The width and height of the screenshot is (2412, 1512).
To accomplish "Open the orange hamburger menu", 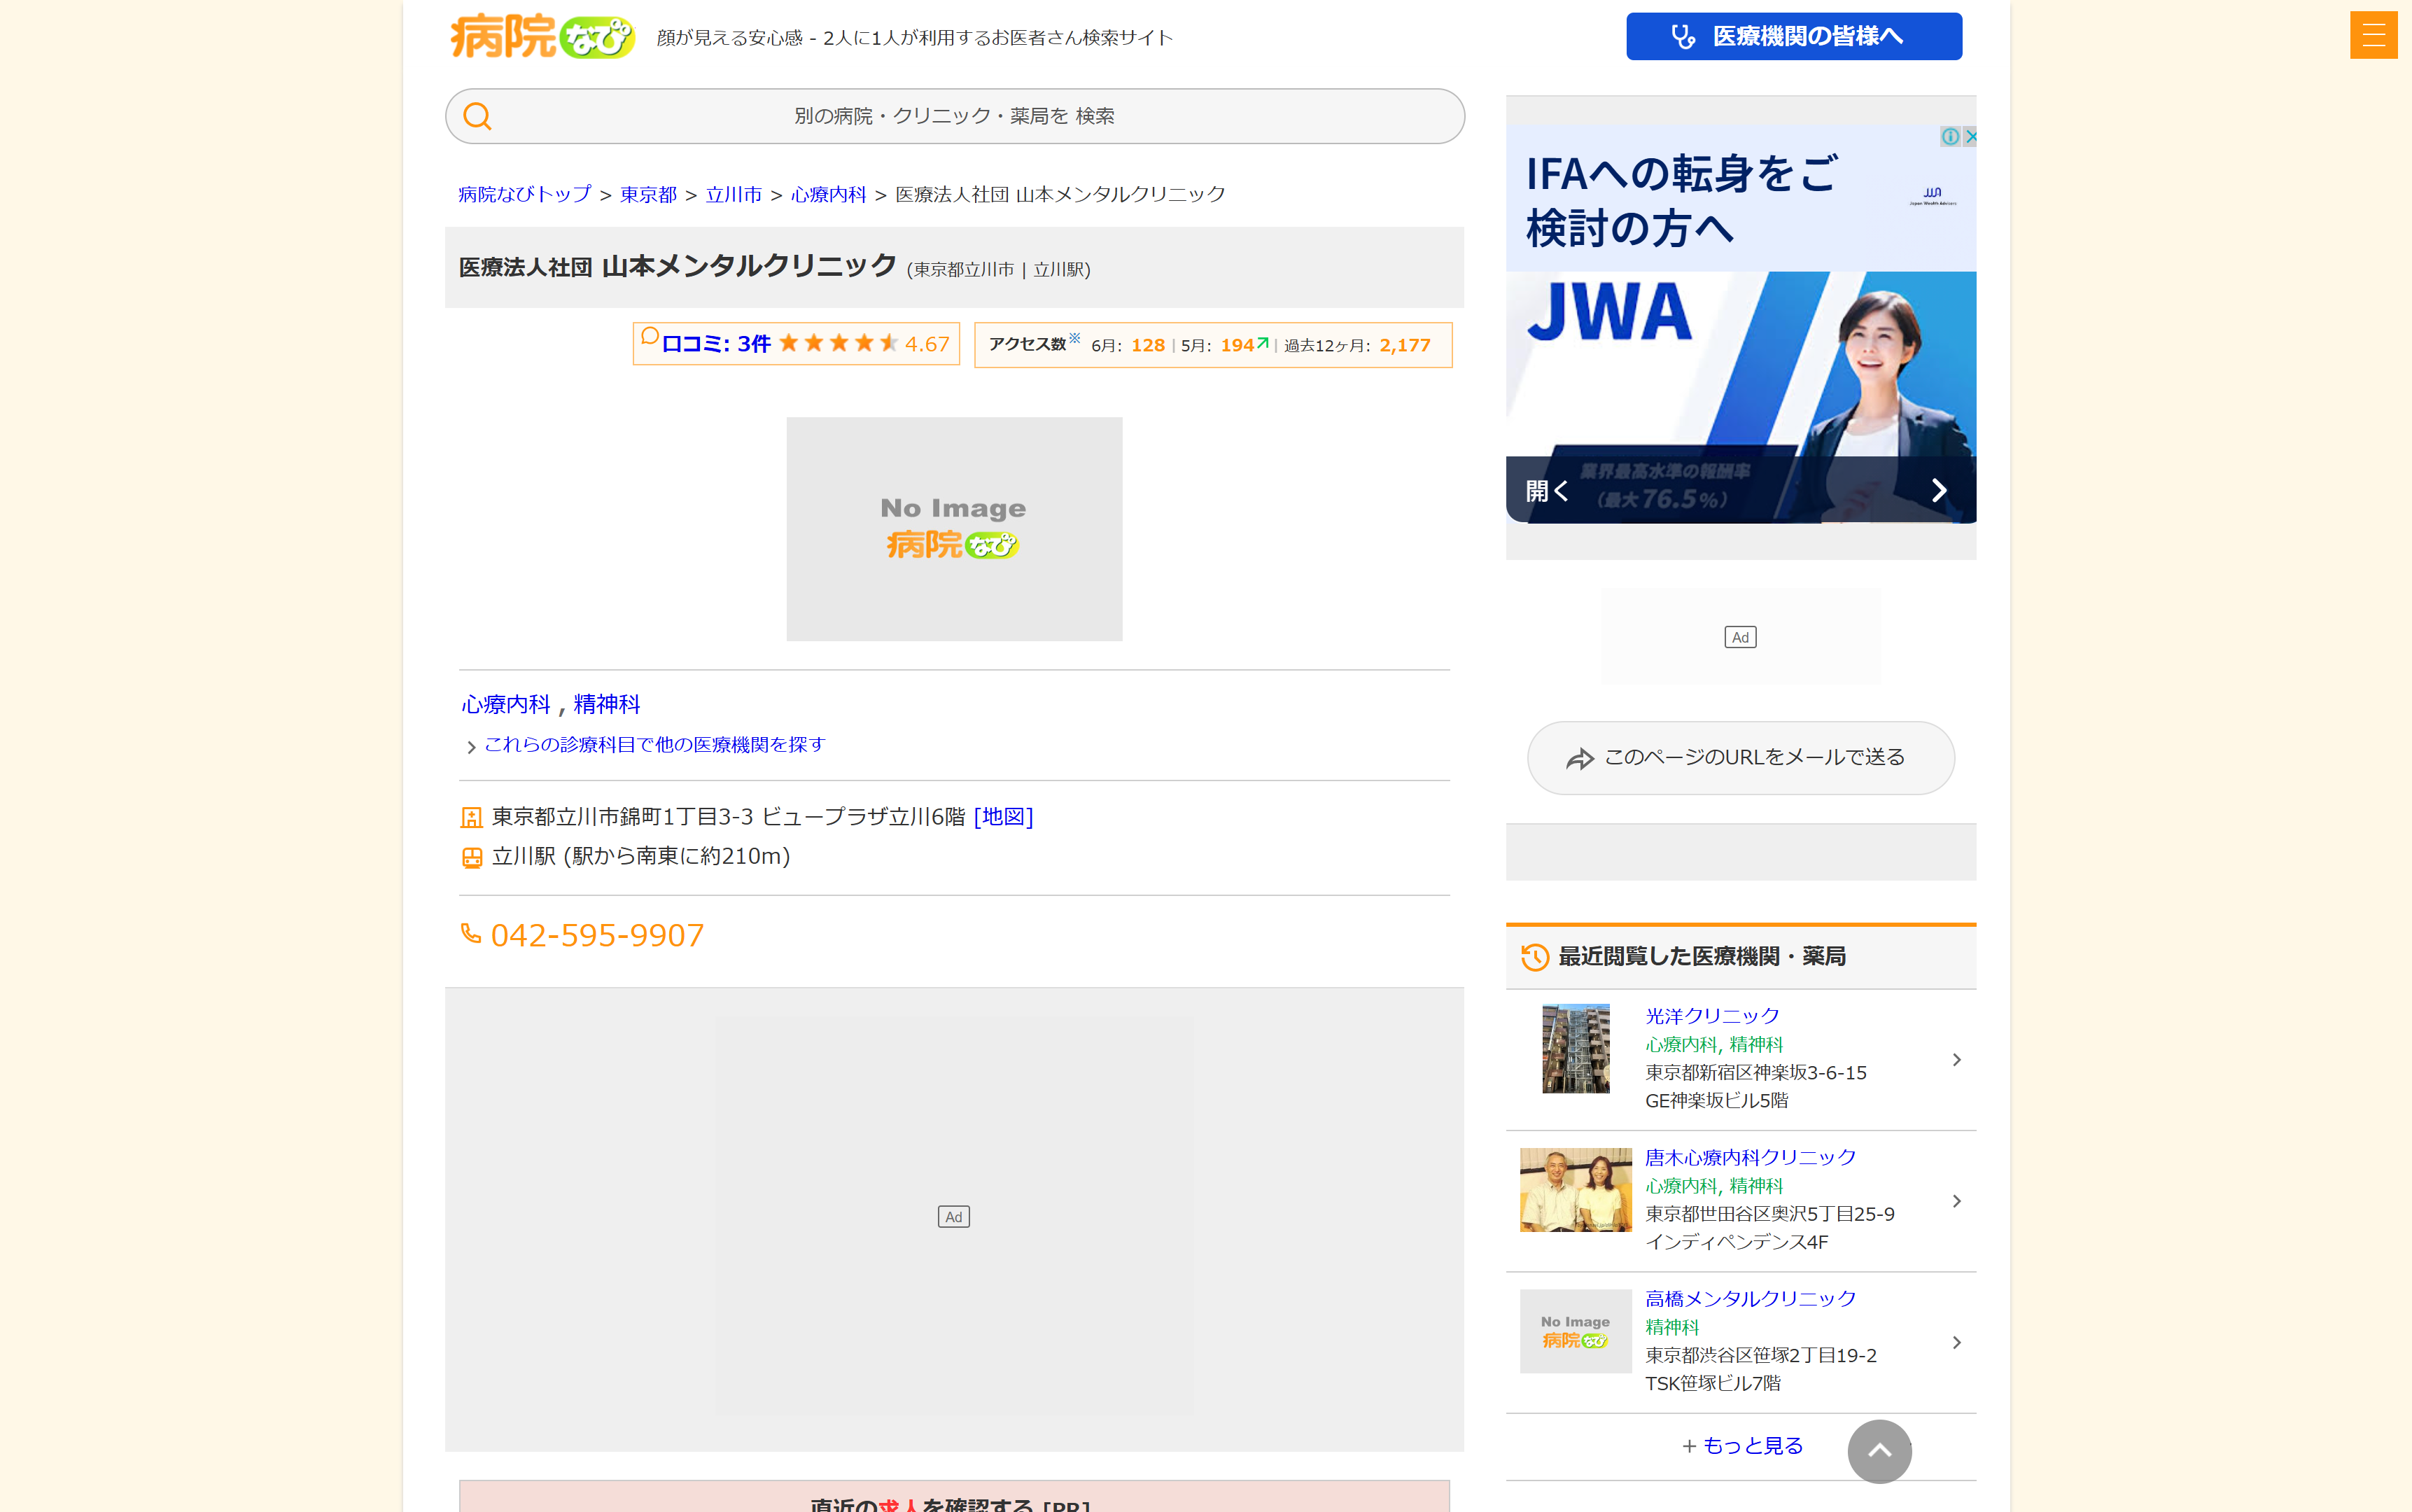I will pos(2373,35).
